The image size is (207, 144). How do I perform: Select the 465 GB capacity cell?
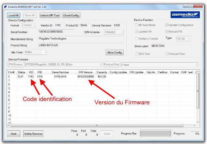point(102,77)
